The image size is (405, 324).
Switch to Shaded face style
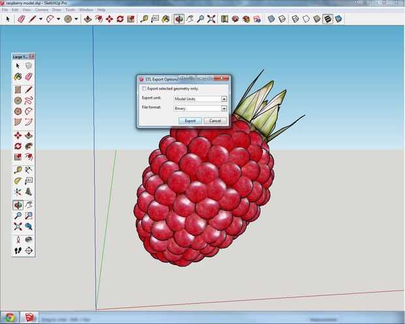pyautogui.click(x=317, y=19)
